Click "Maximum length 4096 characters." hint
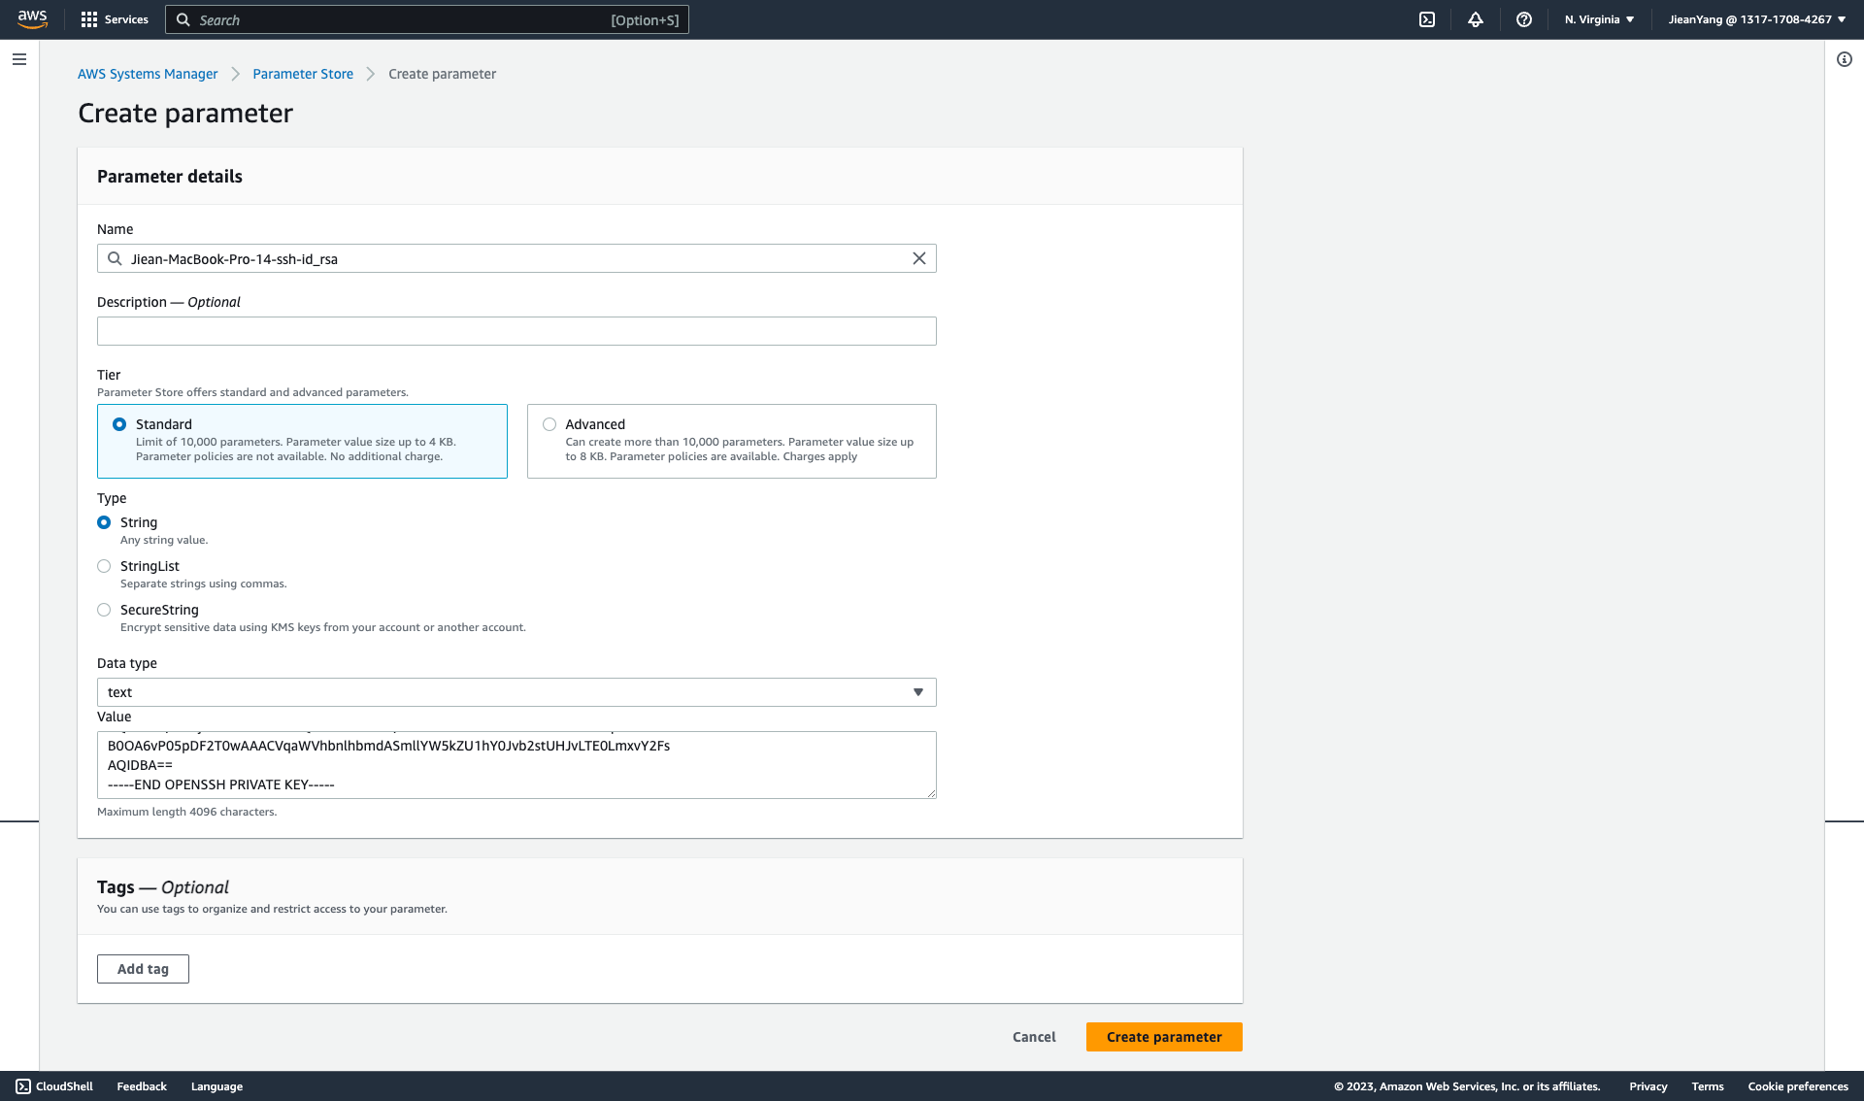The image size is (1864, 1101). coord(186,812)
